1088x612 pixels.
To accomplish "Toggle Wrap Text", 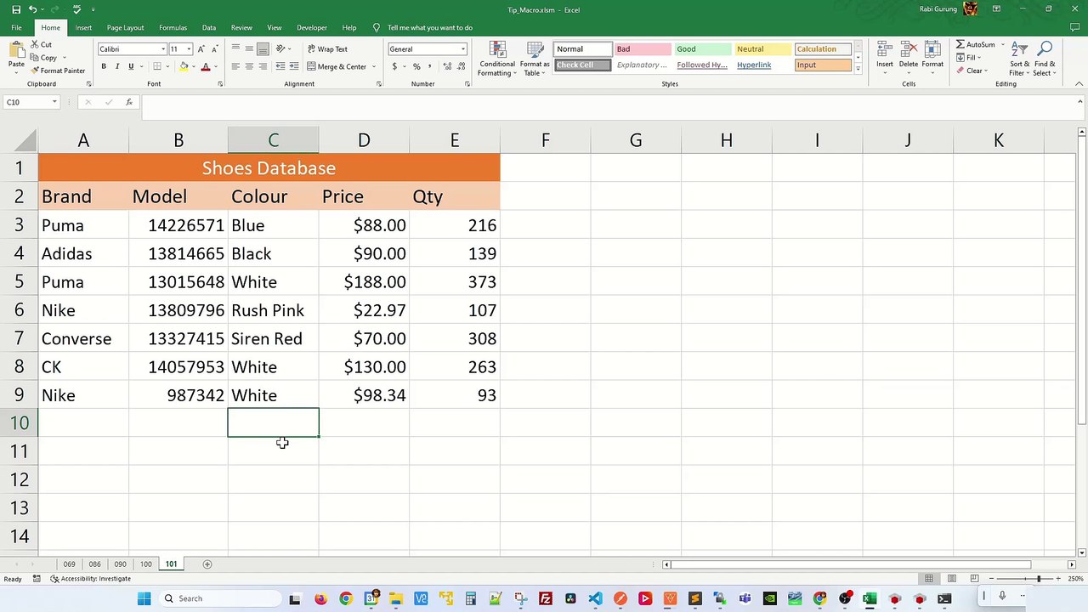I will 327,49.
